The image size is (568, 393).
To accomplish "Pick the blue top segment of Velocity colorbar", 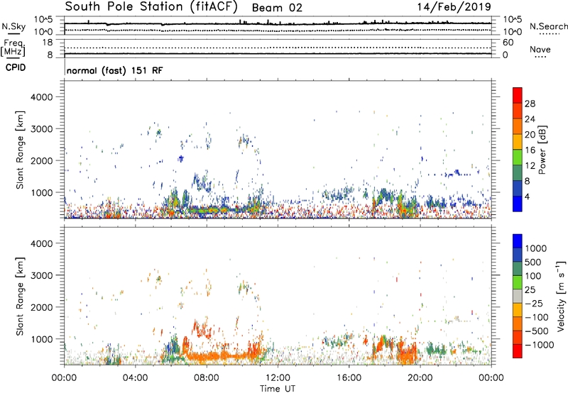I will [x=518, y=241].
